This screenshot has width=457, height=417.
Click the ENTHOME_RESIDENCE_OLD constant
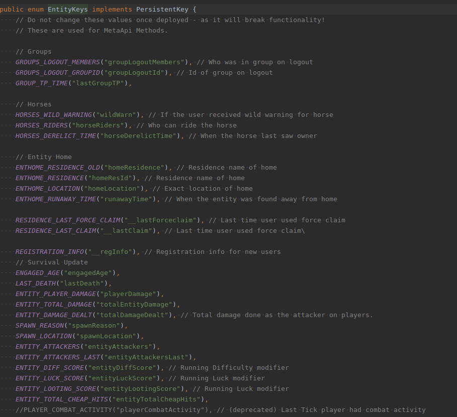click(58, 167)
